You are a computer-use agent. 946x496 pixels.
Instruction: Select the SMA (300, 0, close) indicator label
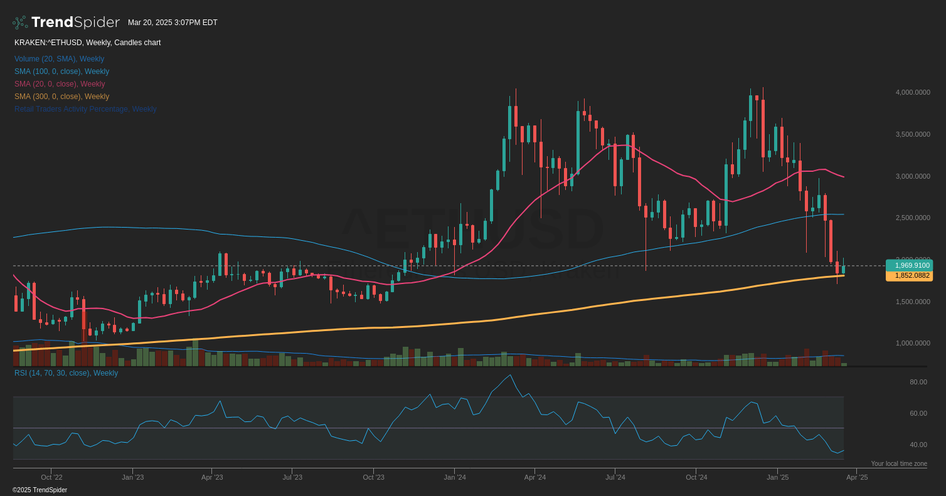pyautogui.click(x=61, y=96)
